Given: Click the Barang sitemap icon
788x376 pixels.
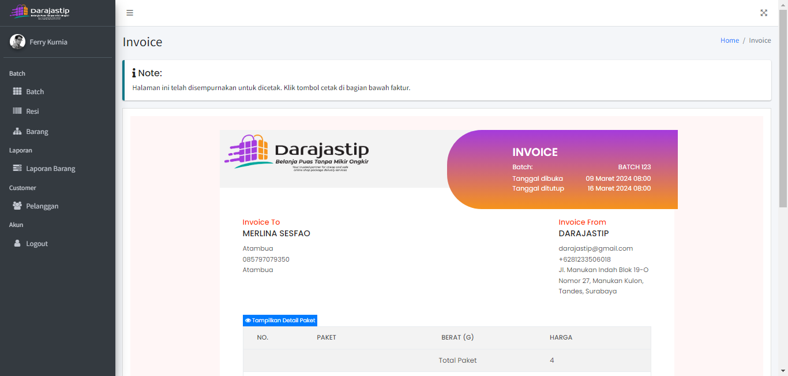Looking at the screenshot, I should (x=17, y=132).
